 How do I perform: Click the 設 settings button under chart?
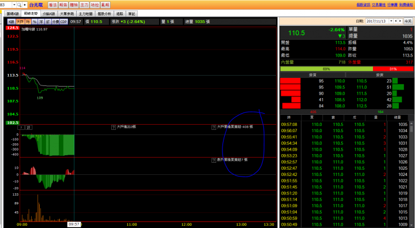click(29, 128)
